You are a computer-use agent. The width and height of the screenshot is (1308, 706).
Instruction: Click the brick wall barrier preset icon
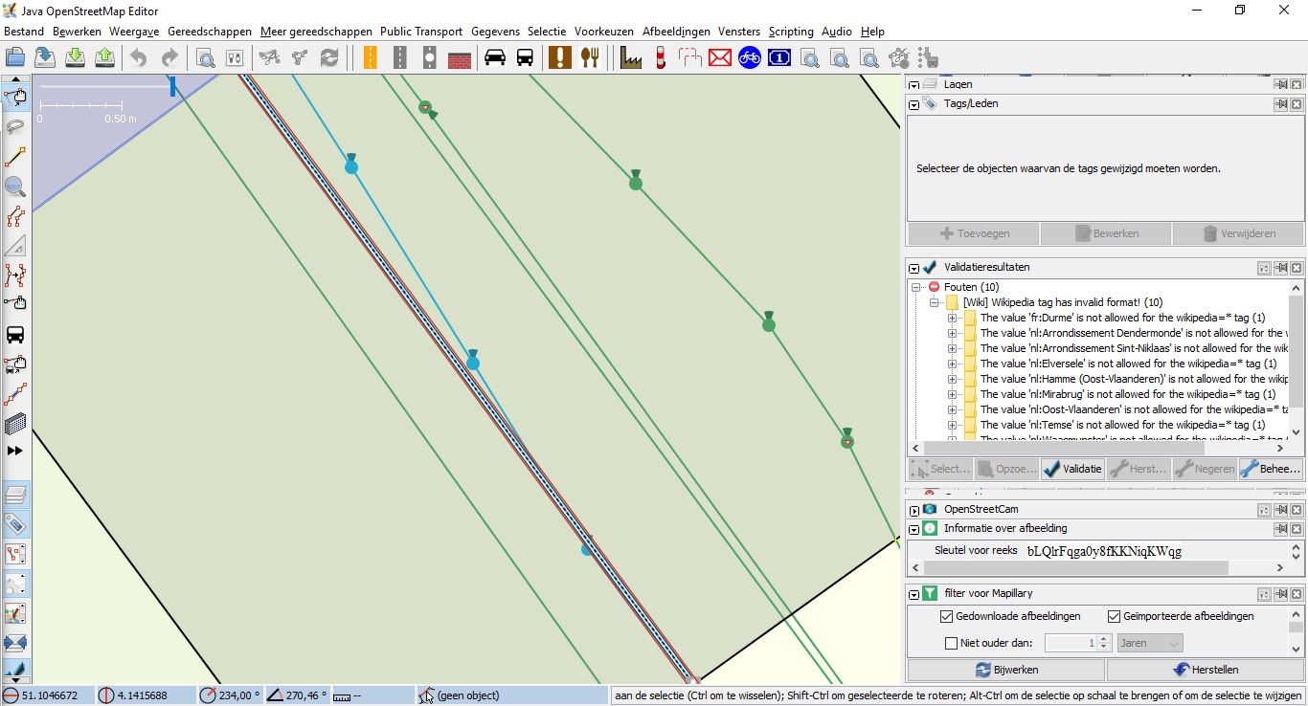(x=460, y=57)
